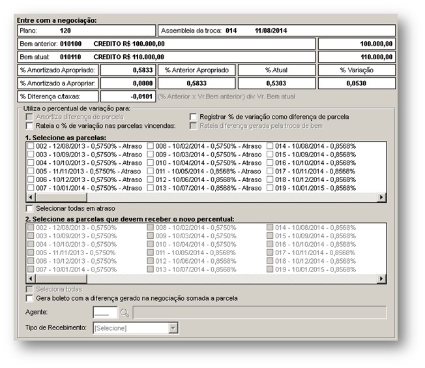
Task: Tick parcela 005 - 11/11/2013 Atraso checkbox
Action: pyautogui.click(x=31, y=171)
